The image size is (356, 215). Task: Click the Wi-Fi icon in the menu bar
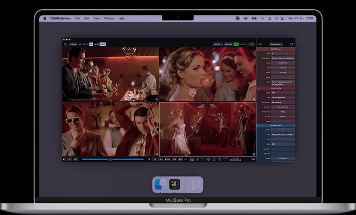[262, 19]
